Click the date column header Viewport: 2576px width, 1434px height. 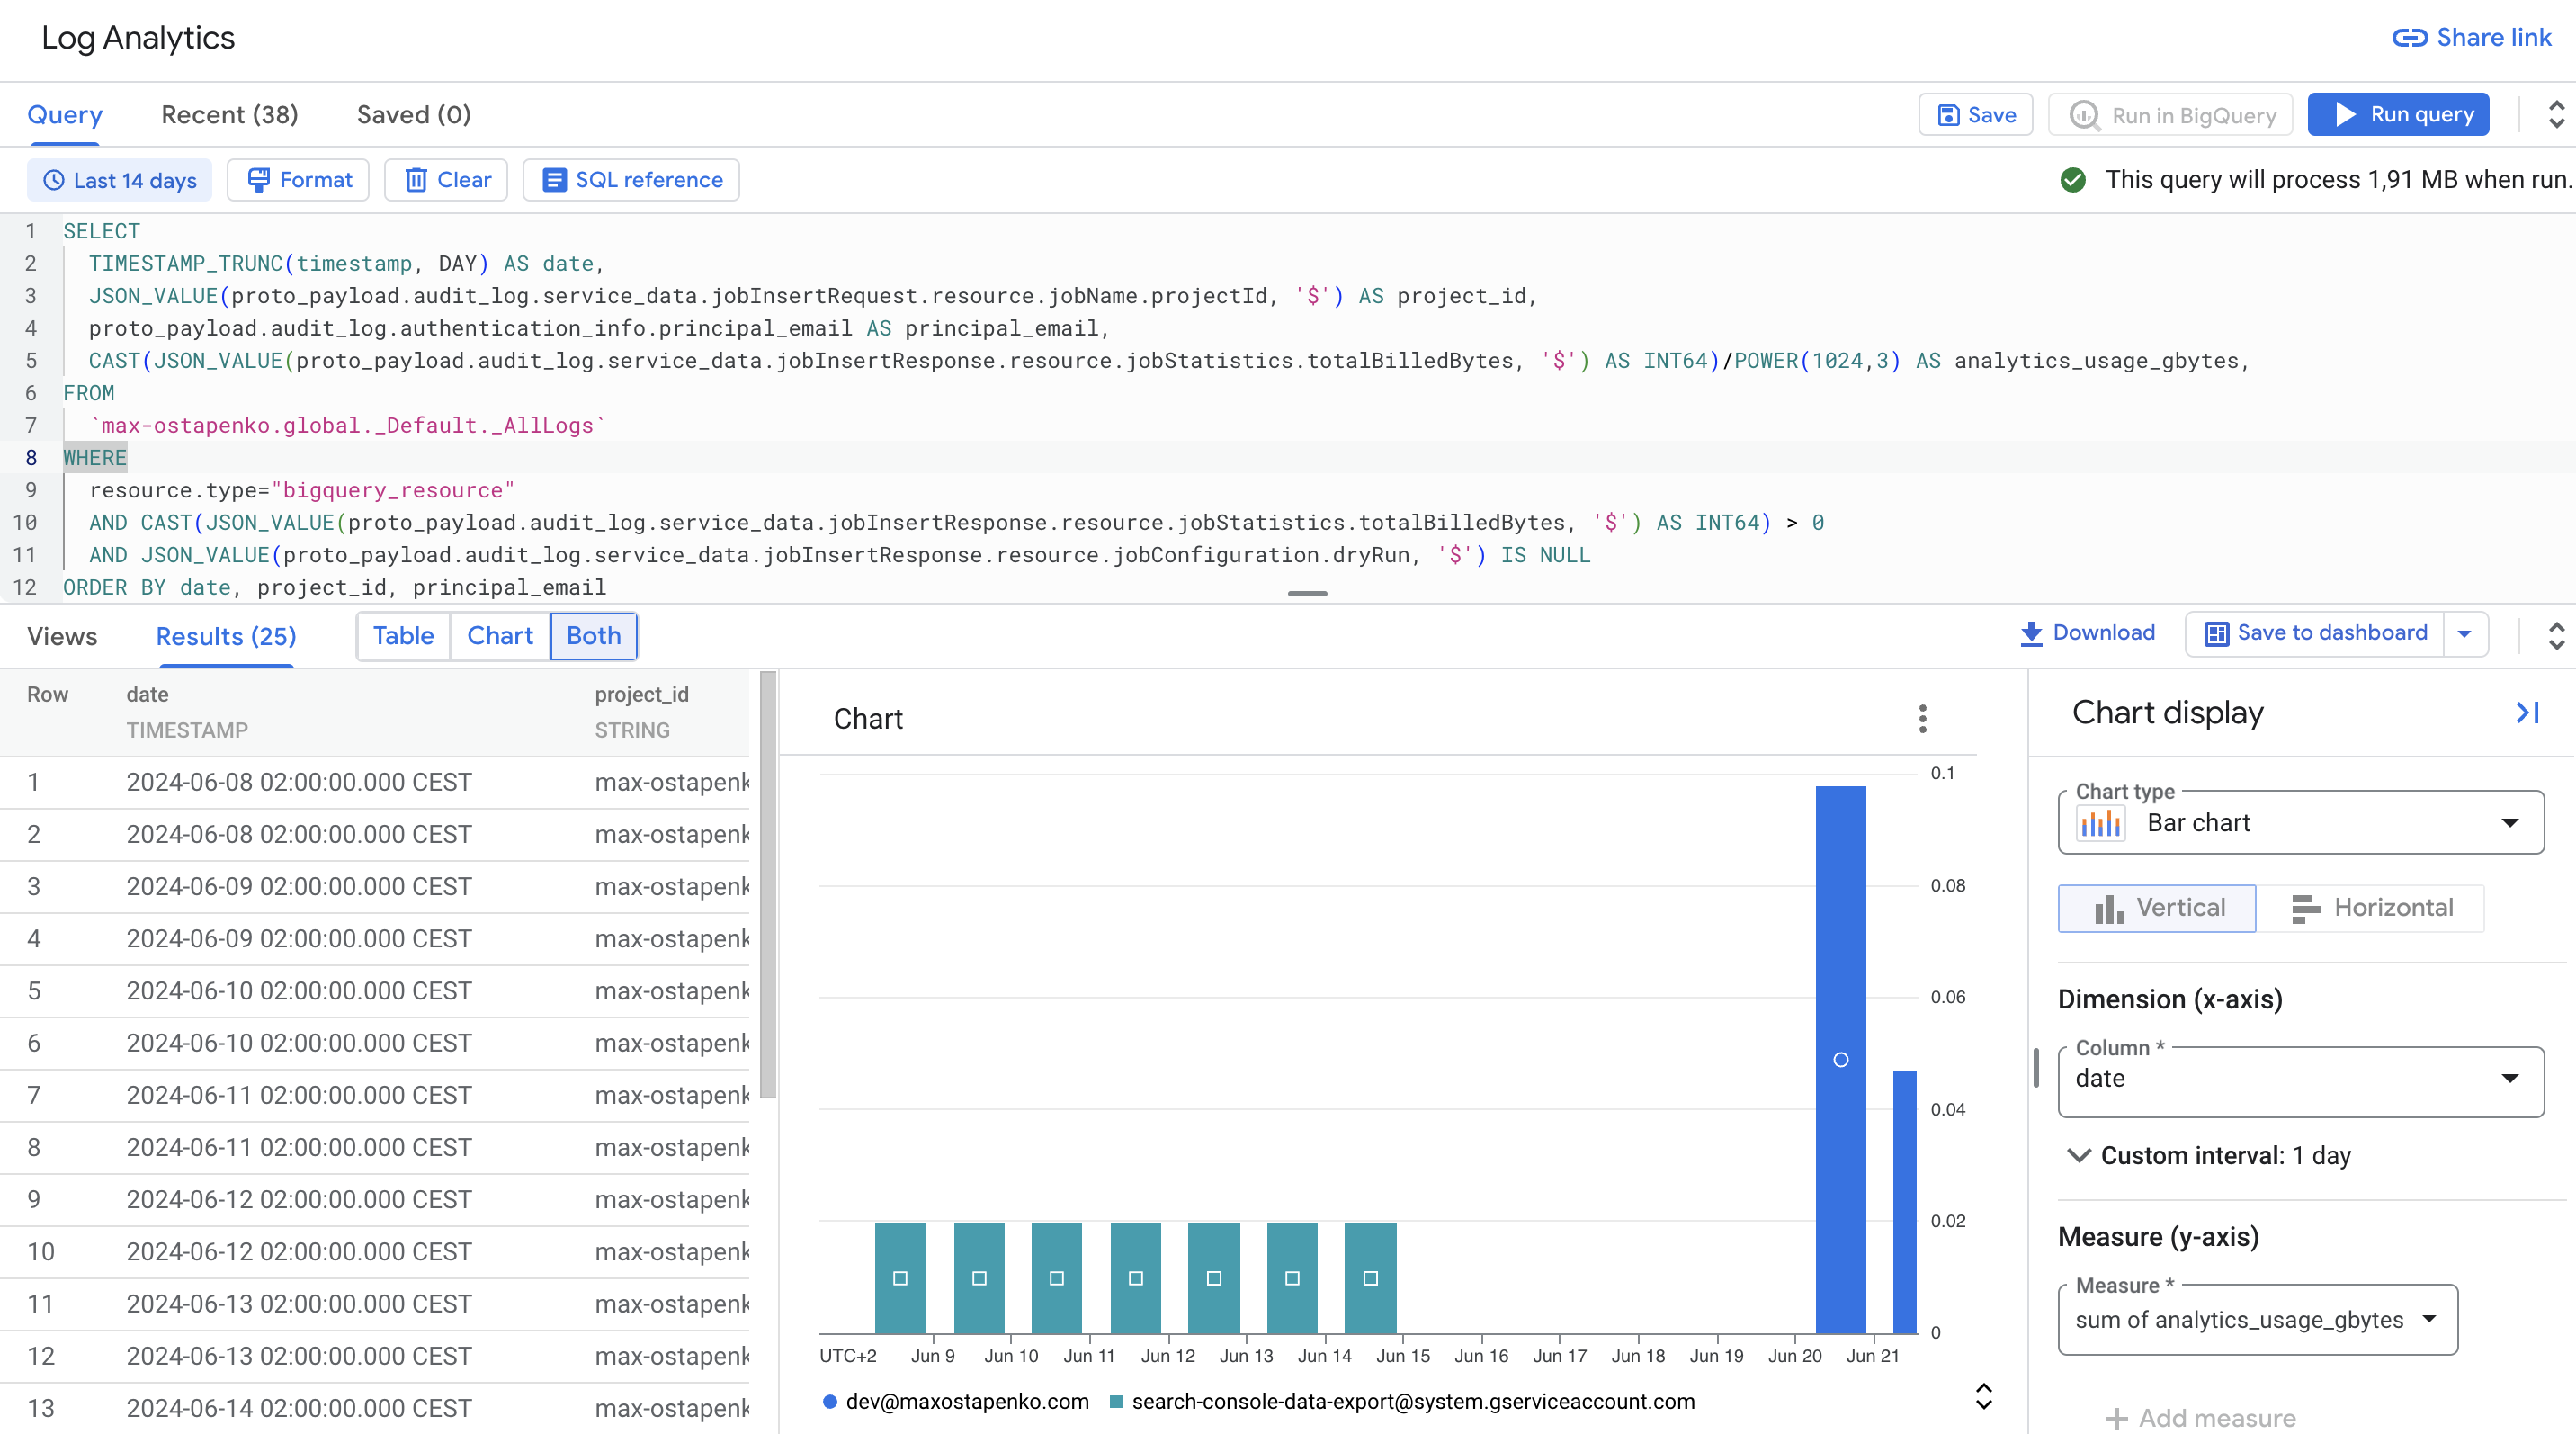[x=147, y=695]
